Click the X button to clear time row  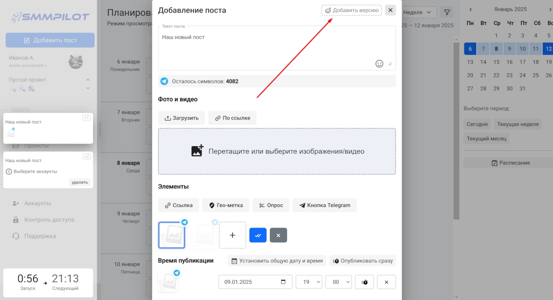tap(386, 282)
